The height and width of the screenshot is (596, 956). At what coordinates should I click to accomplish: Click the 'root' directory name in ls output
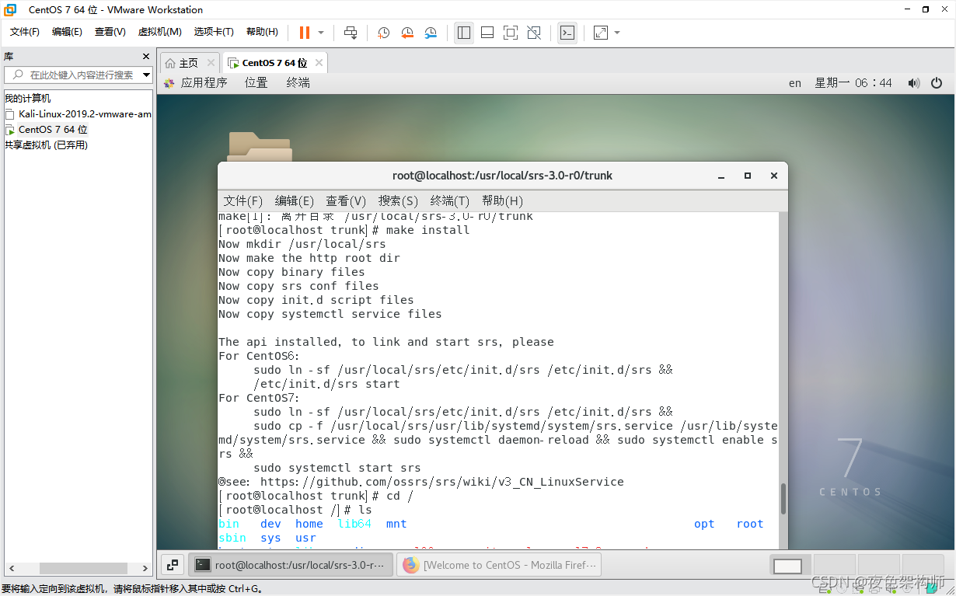(750, 524)
